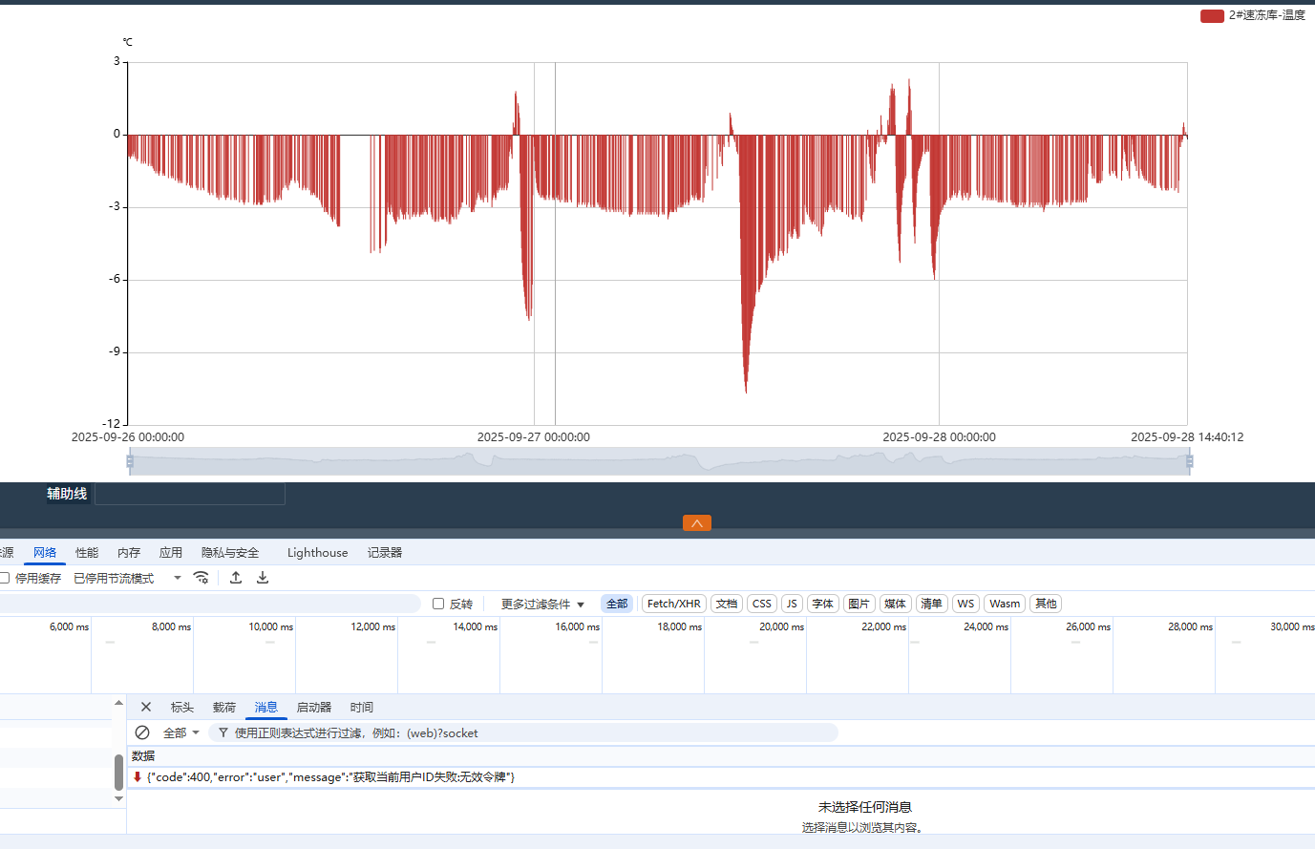The width and height of the screenshot is (1315, 849).
Task: Open network conditions wifi settings icon
Action: [201, 578]
